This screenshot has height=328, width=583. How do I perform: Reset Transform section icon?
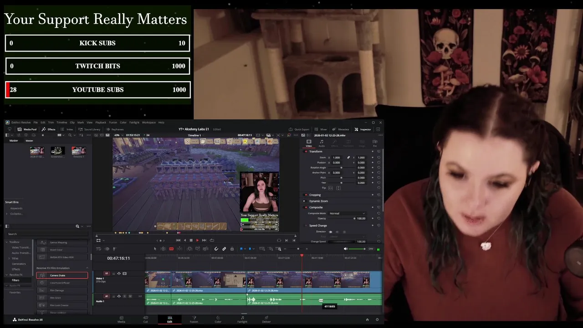378,151
